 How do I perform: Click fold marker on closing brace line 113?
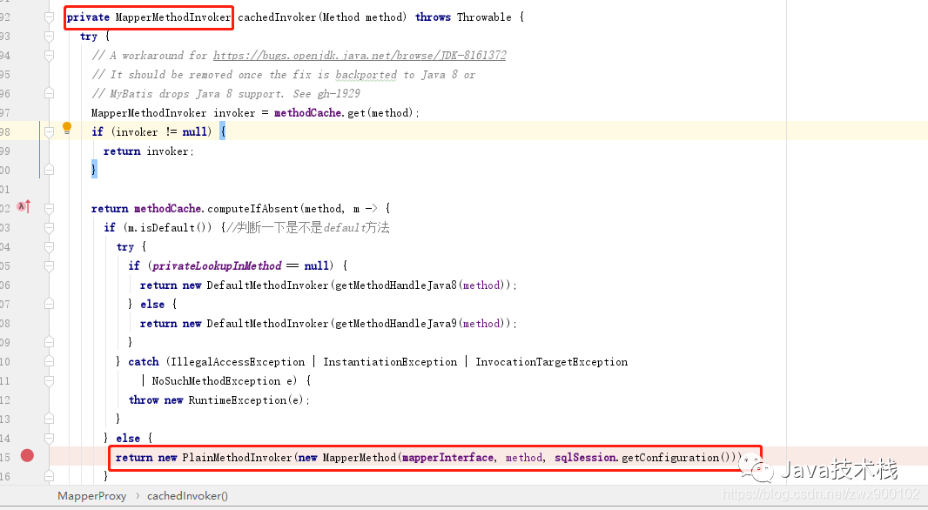[49, 419]
